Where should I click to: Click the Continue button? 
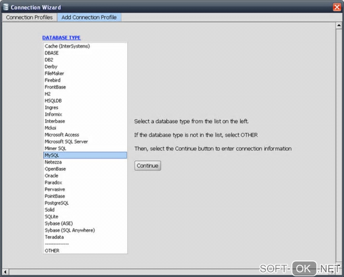[148, 166]
